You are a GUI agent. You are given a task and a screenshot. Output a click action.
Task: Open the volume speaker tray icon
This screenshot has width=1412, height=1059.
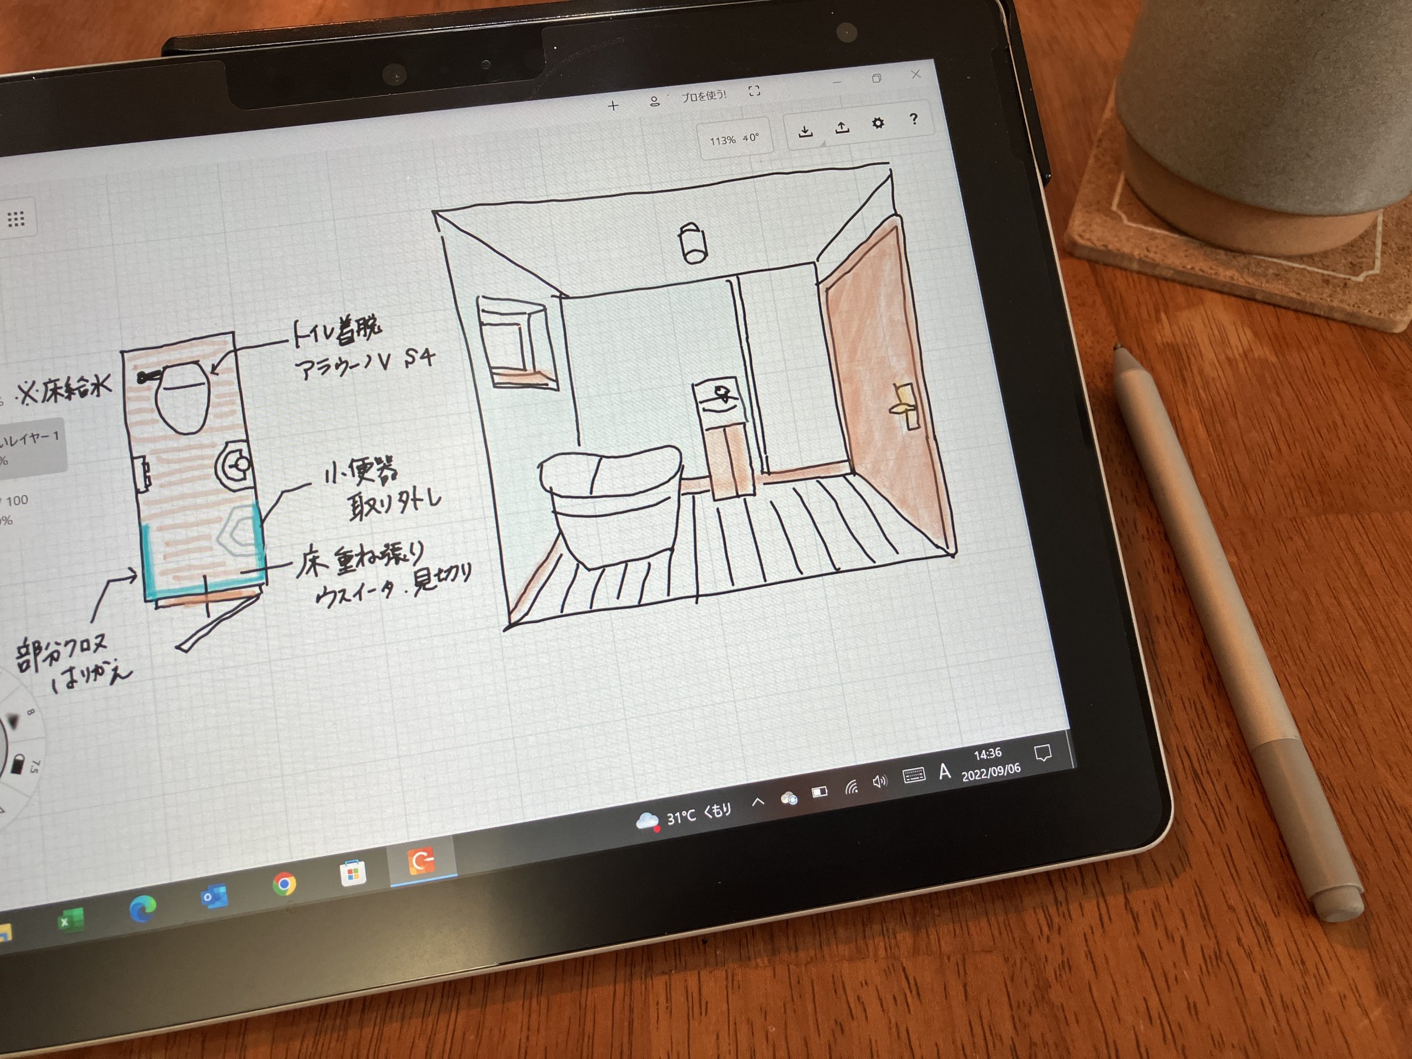pyautogui.click(x=880, y=782)
